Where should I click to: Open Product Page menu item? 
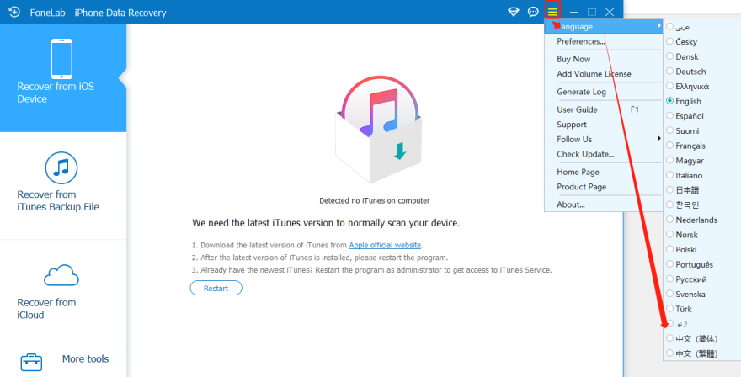tap(604, 187)
